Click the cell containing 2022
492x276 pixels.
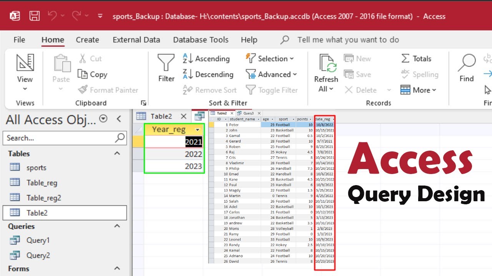pos(174,154)
